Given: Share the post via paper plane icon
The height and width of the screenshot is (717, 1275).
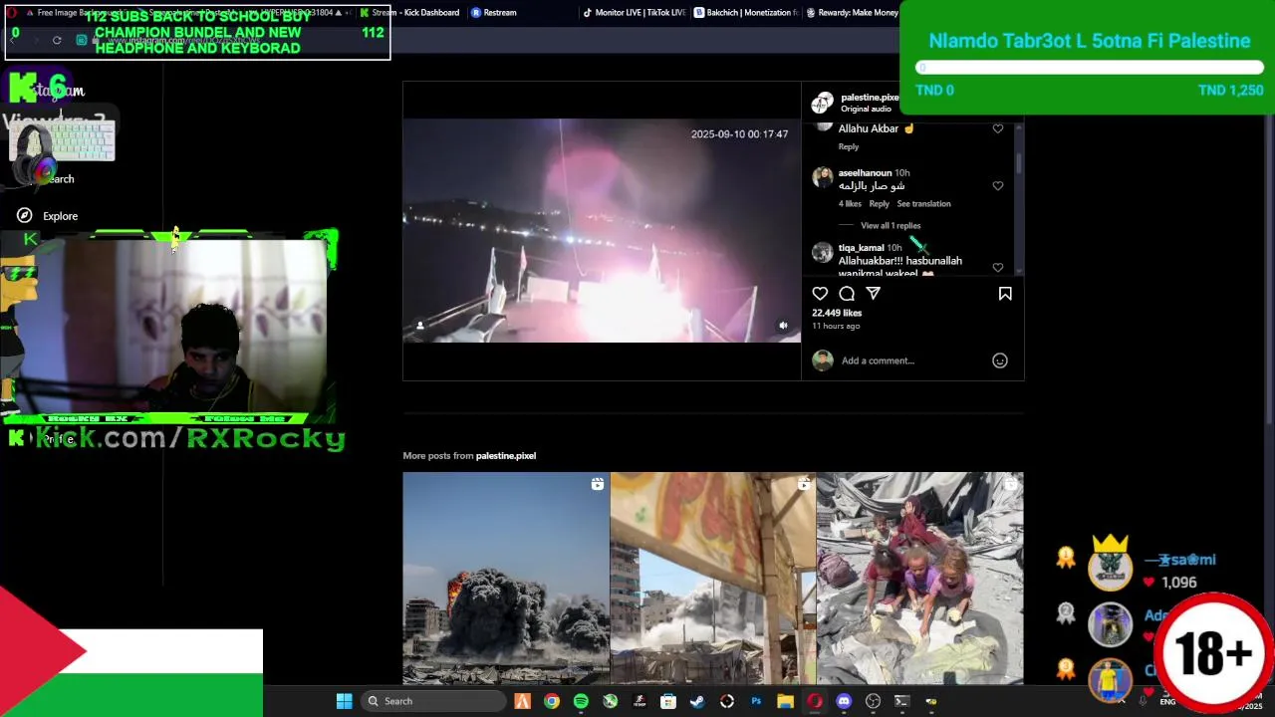Looking at the screenshot, I should [874, 294].
